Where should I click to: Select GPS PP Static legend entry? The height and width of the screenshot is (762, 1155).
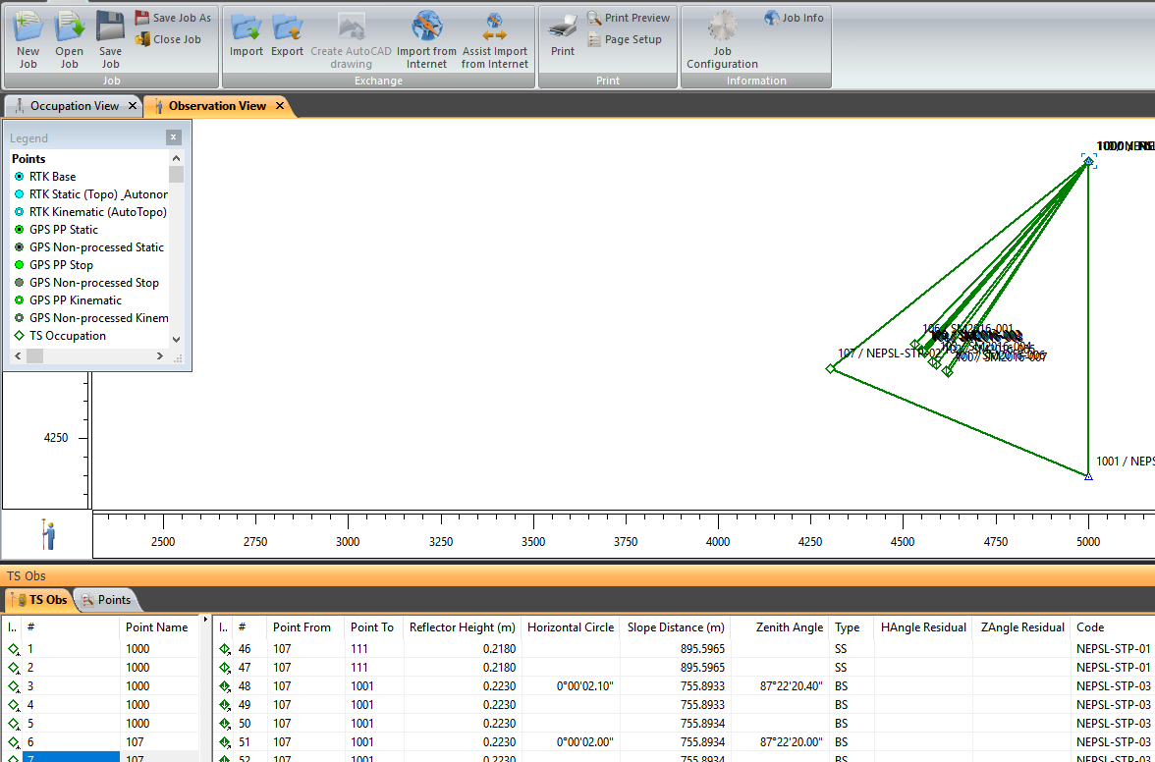coord(63,230)
